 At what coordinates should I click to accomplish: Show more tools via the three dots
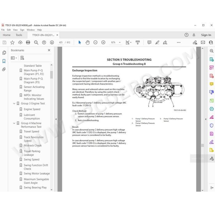pyautogui.click(x=179, y=42)
